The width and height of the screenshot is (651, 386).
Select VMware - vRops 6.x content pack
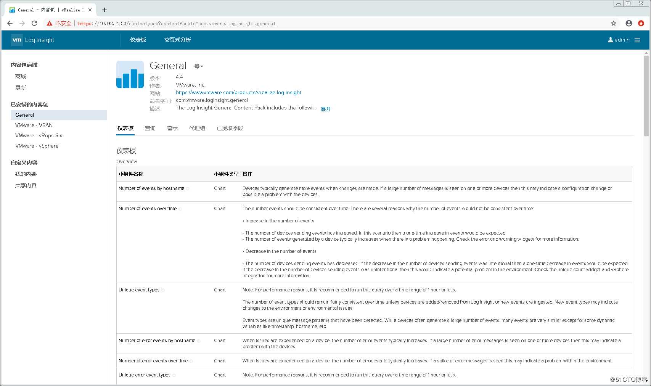[39, 135]
